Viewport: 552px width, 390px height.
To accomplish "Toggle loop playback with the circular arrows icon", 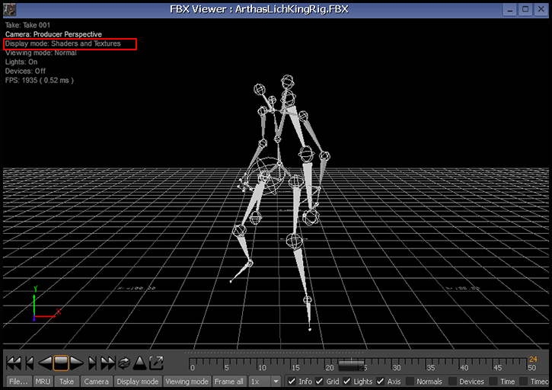I will pyautogui.click(x=123, y=363).
